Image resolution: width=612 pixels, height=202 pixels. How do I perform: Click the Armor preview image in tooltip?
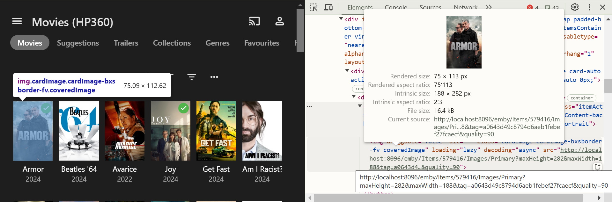point(464,42)
